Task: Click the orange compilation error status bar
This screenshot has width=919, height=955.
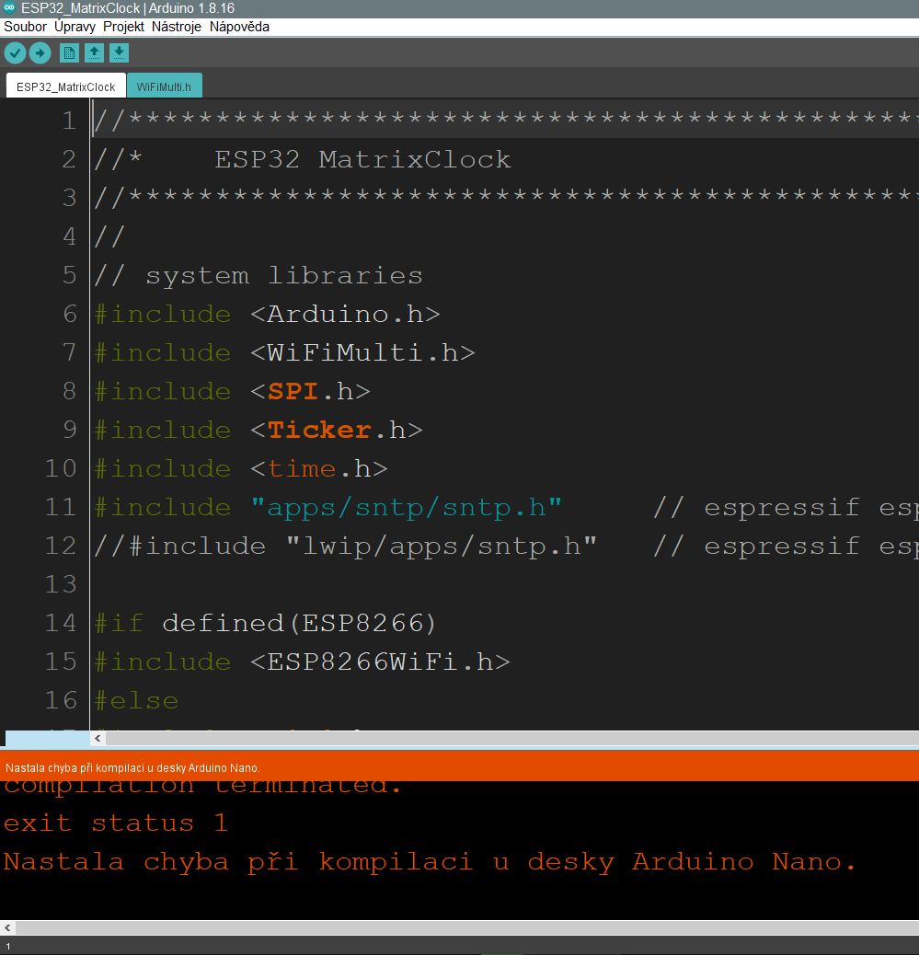Action: [460, 766]
